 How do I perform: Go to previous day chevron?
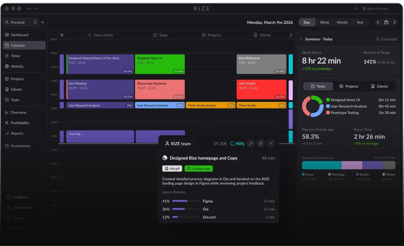[x=378, y=22]
